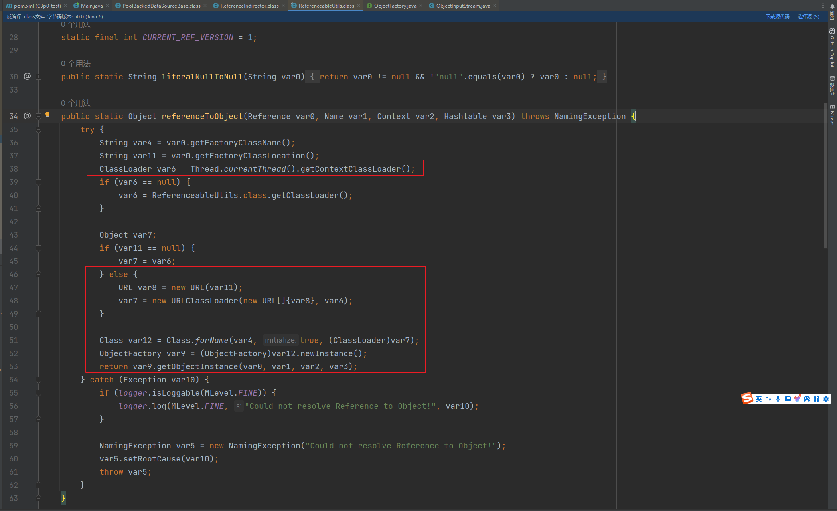
Task: Close the ObjectInputStream.java tab
Action: coord(495,6)
